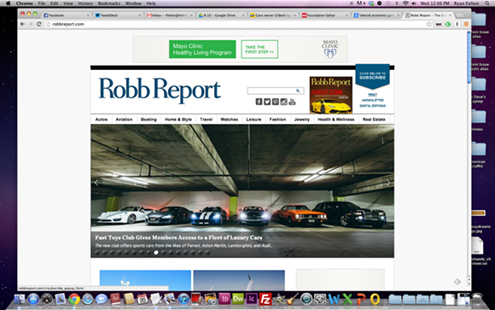495x310 pixels.
Task: Switch to the Facebook tab
Action: pyautogui.click(x=67, y=15)
